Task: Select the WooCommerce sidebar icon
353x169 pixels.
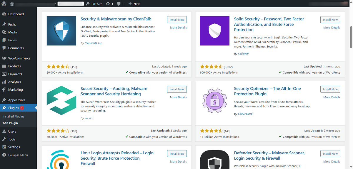Action: pyautogui.click(x=5, y=58)
